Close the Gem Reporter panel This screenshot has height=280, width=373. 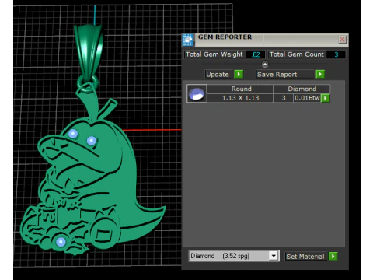click(x=342, y=40)
